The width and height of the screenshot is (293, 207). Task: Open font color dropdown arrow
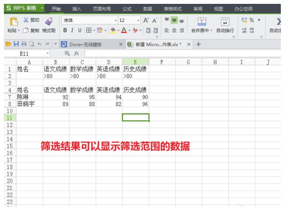[x=129, y=30]
